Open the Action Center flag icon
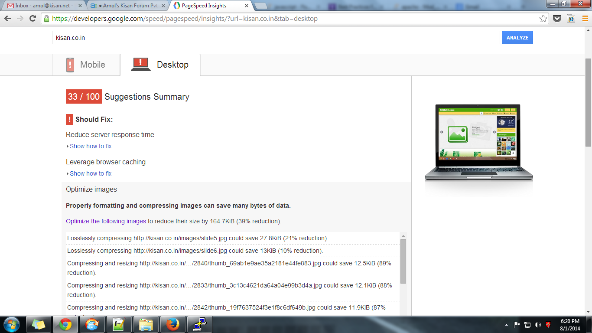Screen dimensions: 592x333 [517, 324]
